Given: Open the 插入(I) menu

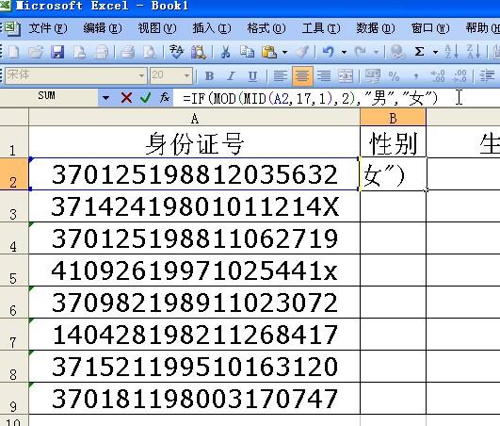Looking at the screenshot, I should (x=212, y=28).
